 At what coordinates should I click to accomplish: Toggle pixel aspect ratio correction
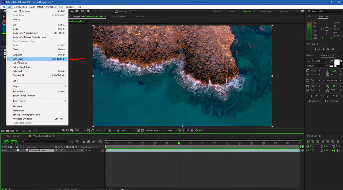coord(180,131)
